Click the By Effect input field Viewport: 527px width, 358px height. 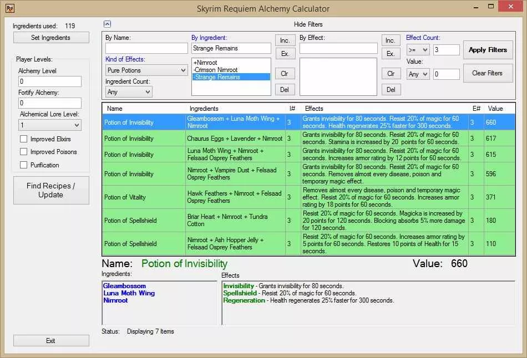click(338, 48)
